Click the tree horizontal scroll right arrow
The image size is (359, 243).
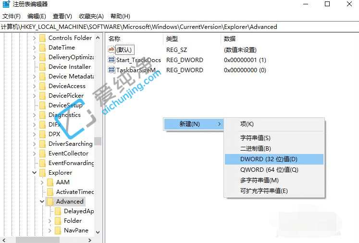90,240
